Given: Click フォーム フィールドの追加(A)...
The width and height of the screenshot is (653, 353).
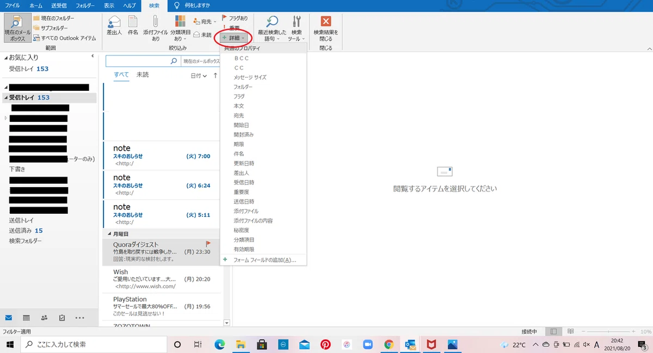Looking at the screenshot, I should tap(263, 260).
